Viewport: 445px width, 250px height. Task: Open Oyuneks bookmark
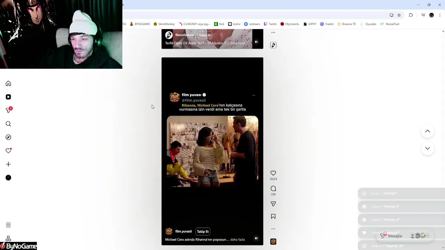tap(368, 24)
